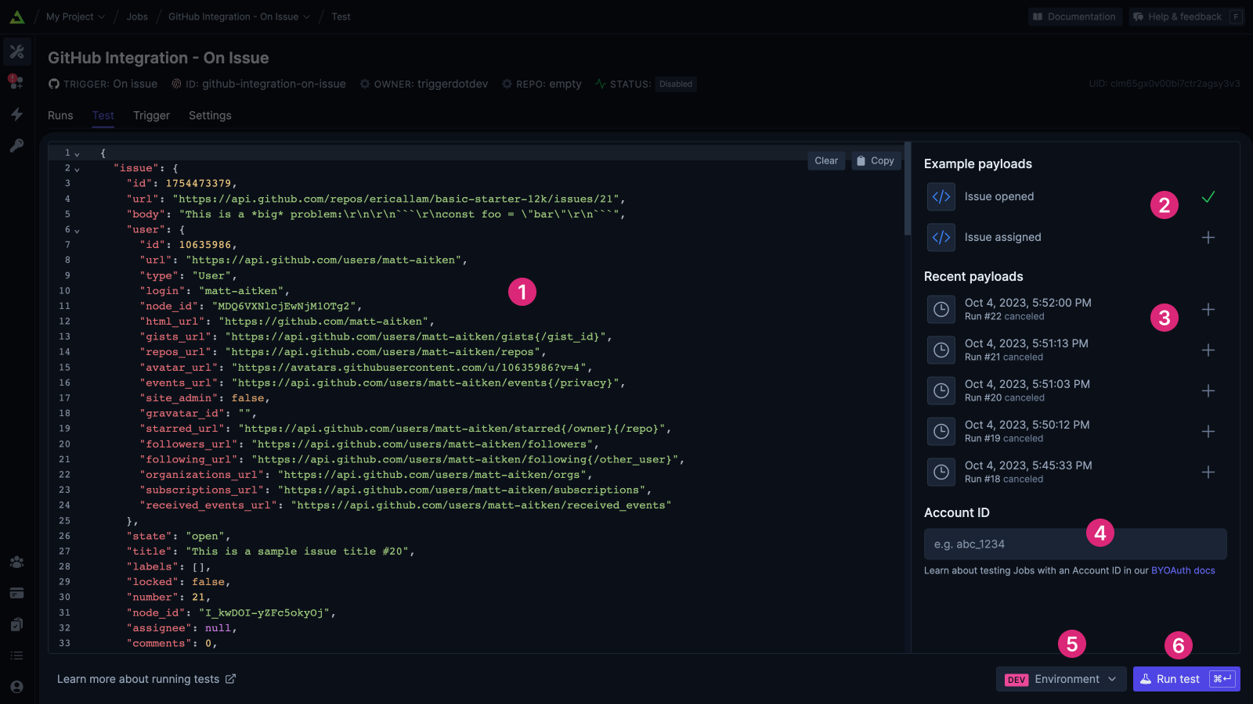
Task: Focus the Account ID input field
Action: (1075, 544)
